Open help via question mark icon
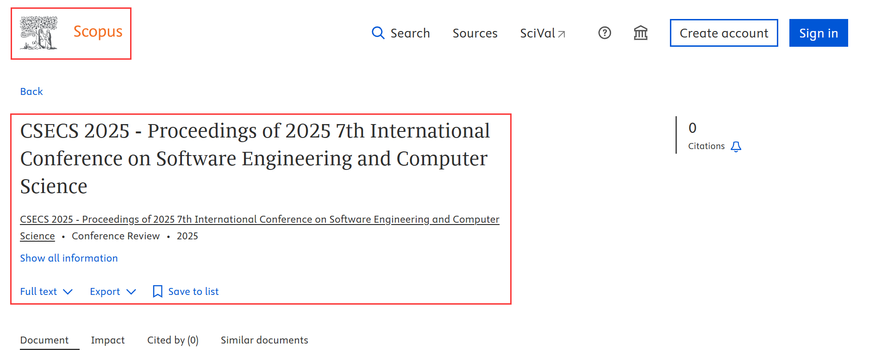869x350 pixels. pyautogui.click(x=605, y=33)
